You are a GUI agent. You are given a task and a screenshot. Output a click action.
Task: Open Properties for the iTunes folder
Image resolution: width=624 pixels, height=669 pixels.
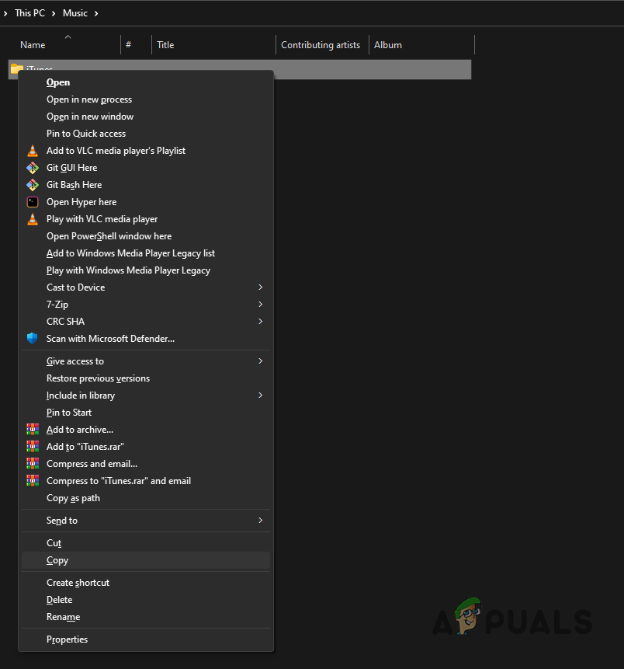pyautogui.click(x=146, y=639)
